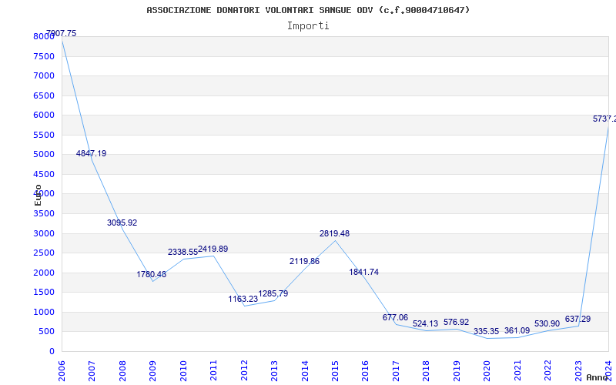Screen dimensions: 616x385
Task: Click the 2000 y-axis tick label
Action: coord(44,273)
